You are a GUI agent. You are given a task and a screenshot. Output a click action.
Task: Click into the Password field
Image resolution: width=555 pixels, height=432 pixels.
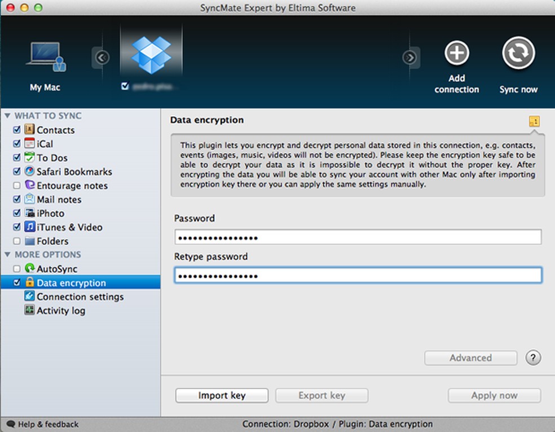(x=358, y=237)
